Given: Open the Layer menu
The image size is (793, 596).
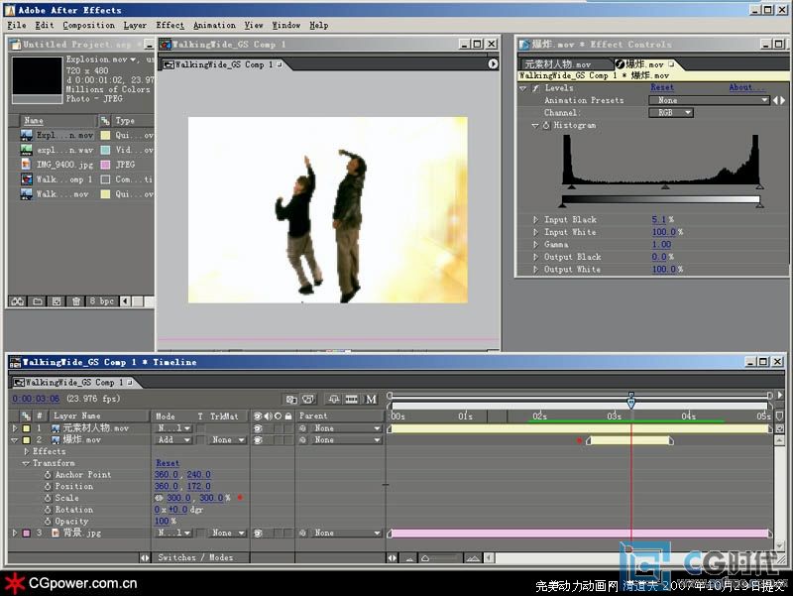Looking at the screenshot, I should (135, 25).
